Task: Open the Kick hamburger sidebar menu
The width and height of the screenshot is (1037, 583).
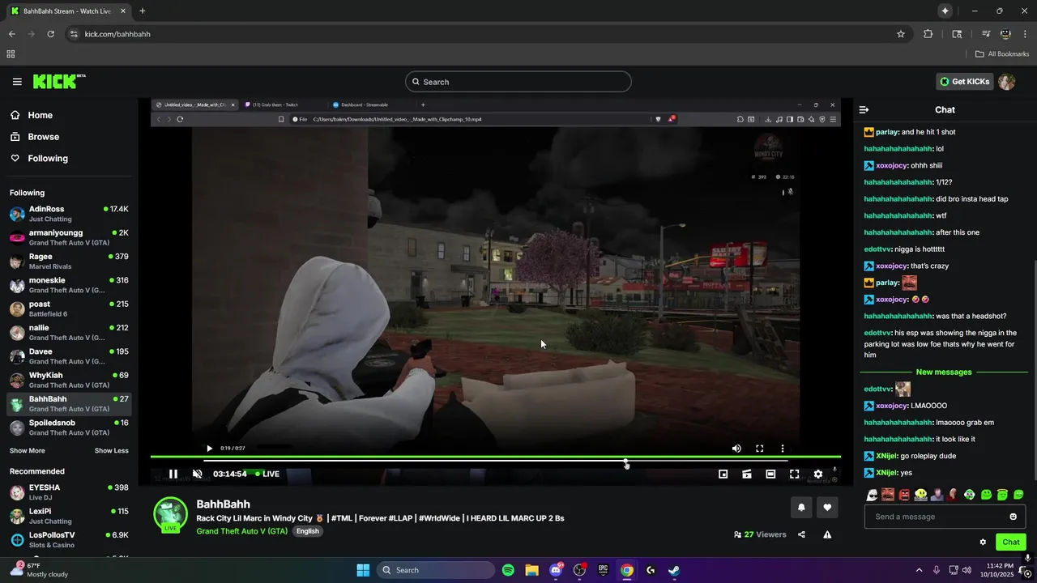Action: tap(17, 82)
